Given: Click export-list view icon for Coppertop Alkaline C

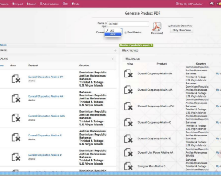Looking at the screenshot, I should click(x=128, y=122).
